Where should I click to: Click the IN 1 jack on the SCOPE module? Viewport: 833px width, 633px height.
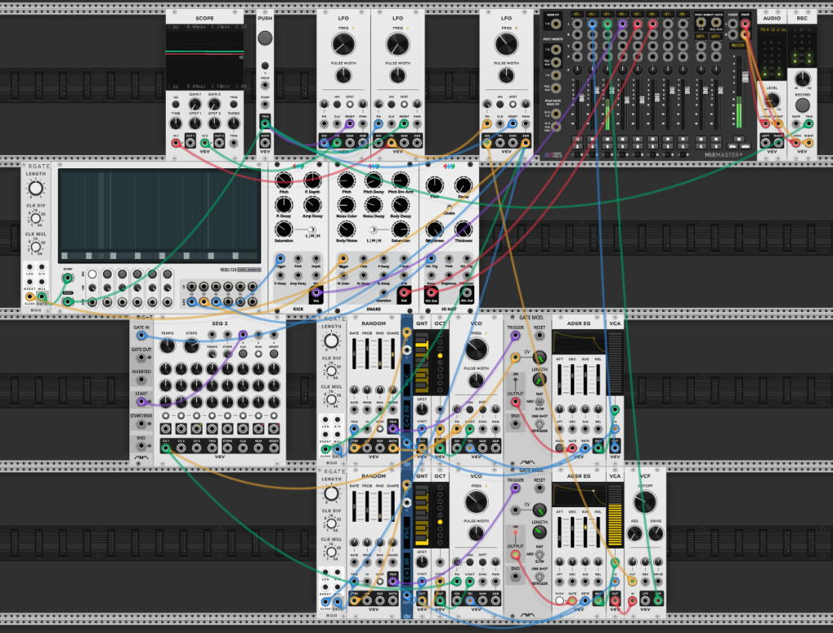point(176,143)
